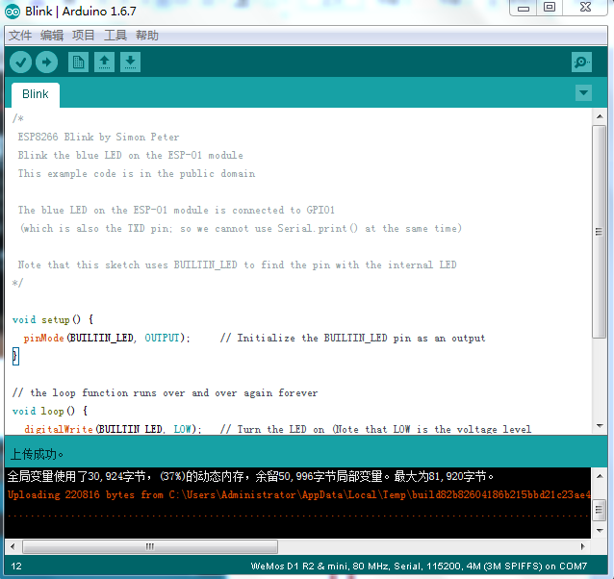This screenshot has width=614, height=579.
Task: Save the sketch with the down-arrow icon
Action: pyautogui.click(x=130, y=63)
